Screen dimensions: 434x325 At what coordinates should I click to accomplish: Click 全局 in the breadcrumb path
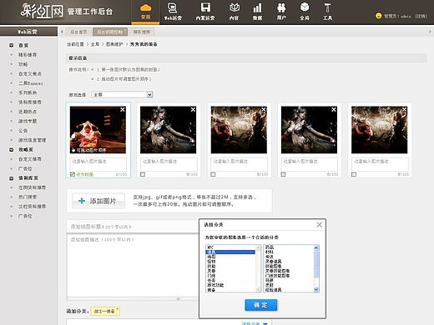pos(95,44)
